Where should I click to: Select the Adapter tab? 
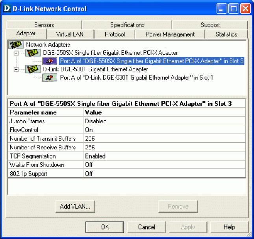[26, 34]
